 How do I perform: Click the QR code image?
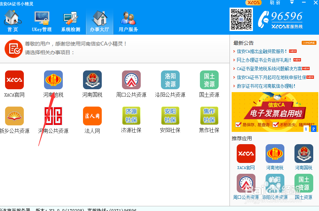click(241, 20)
